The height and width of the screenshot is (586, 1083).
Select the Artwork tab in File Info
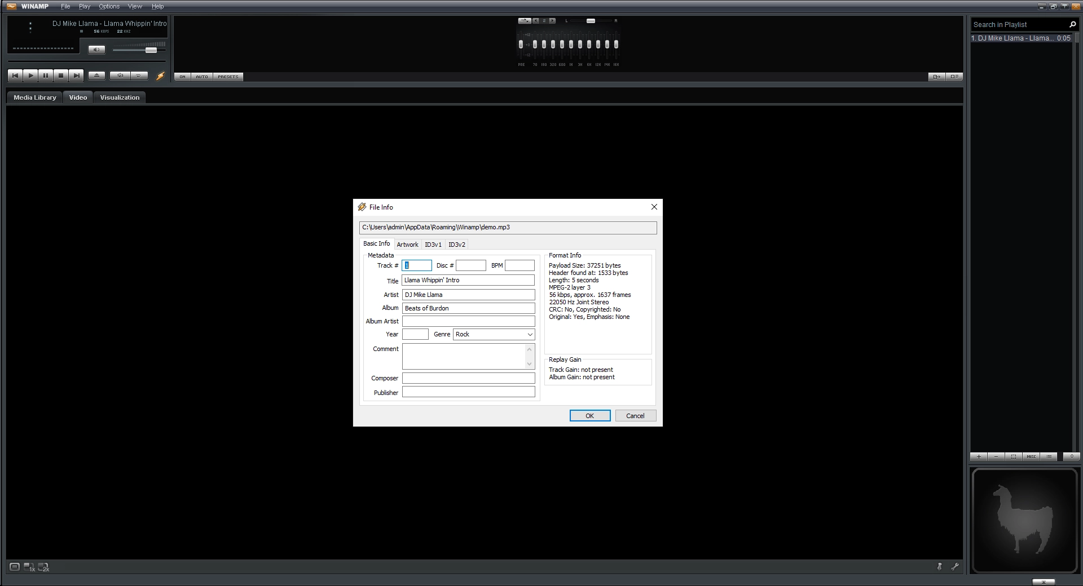point(407,244)
